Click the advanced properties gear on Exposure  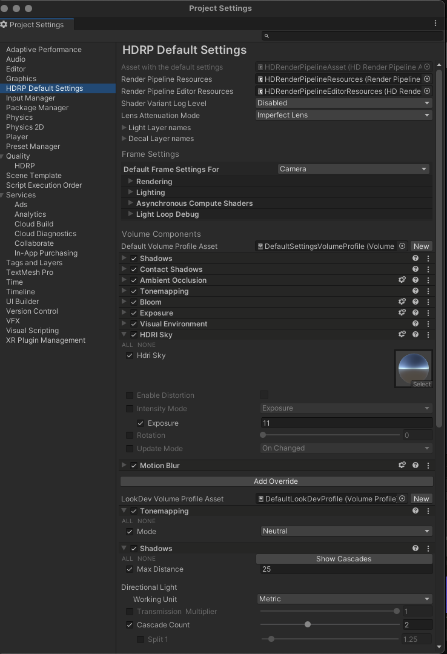pyautogui.click(x=402, y=313)
